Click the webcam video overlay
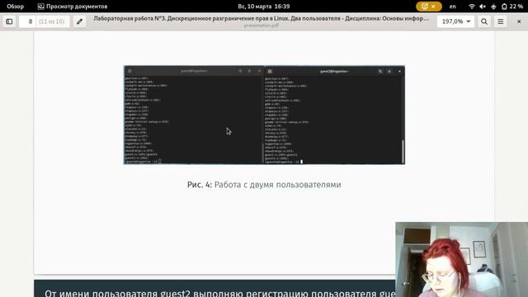The width and height of the screenshot is (528, 297). click(462, 259)
